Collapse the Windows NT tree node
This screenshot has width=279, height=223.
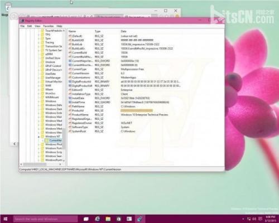point(39,137)
